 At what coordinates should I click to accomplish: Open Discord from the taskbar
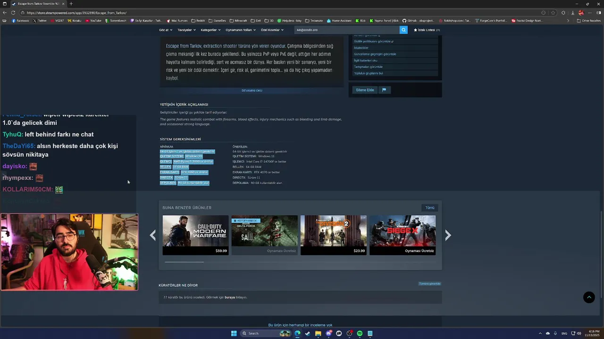pyautogui.click(x=328, y=333)
